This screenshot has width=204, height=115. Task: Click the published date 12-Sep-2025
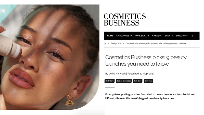(x=147, y=74)
